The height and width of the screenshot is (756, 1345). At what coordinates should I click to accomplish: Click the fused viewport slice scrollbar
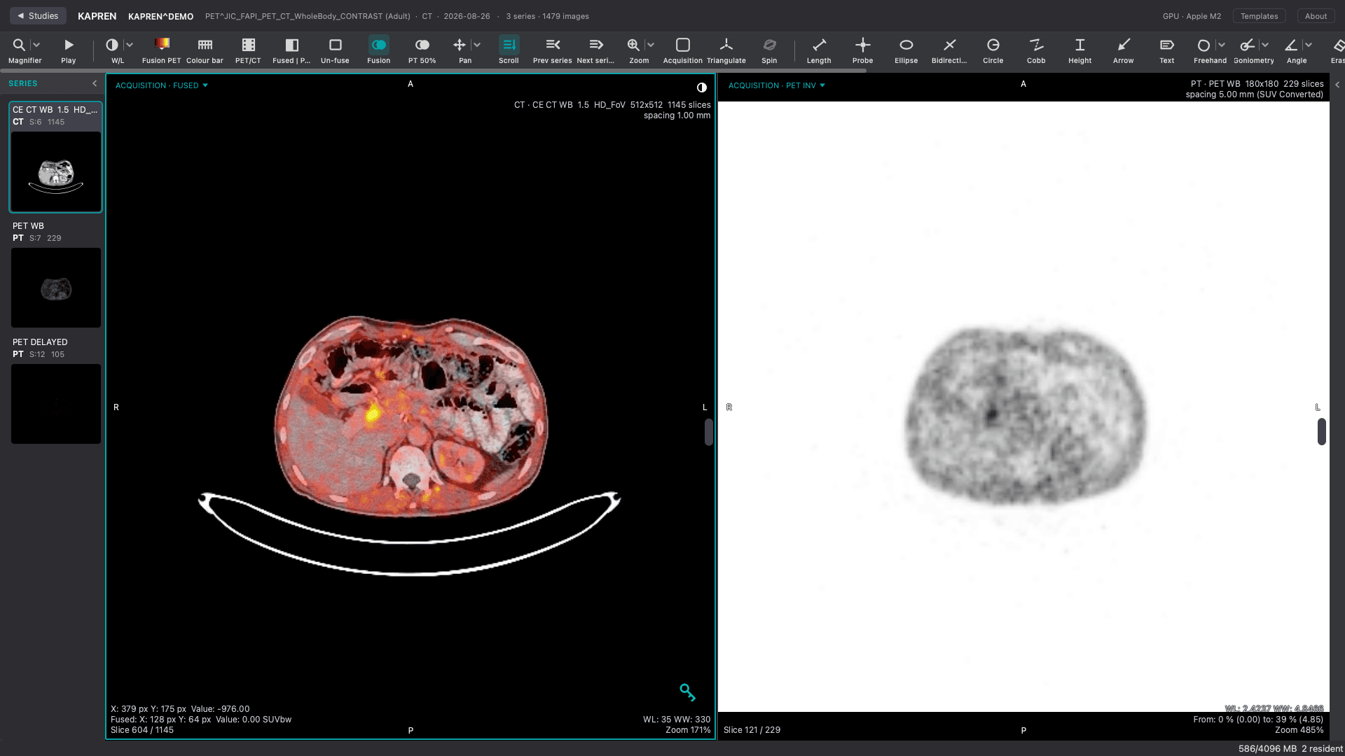pyautogui.click(x=709, y=432)
